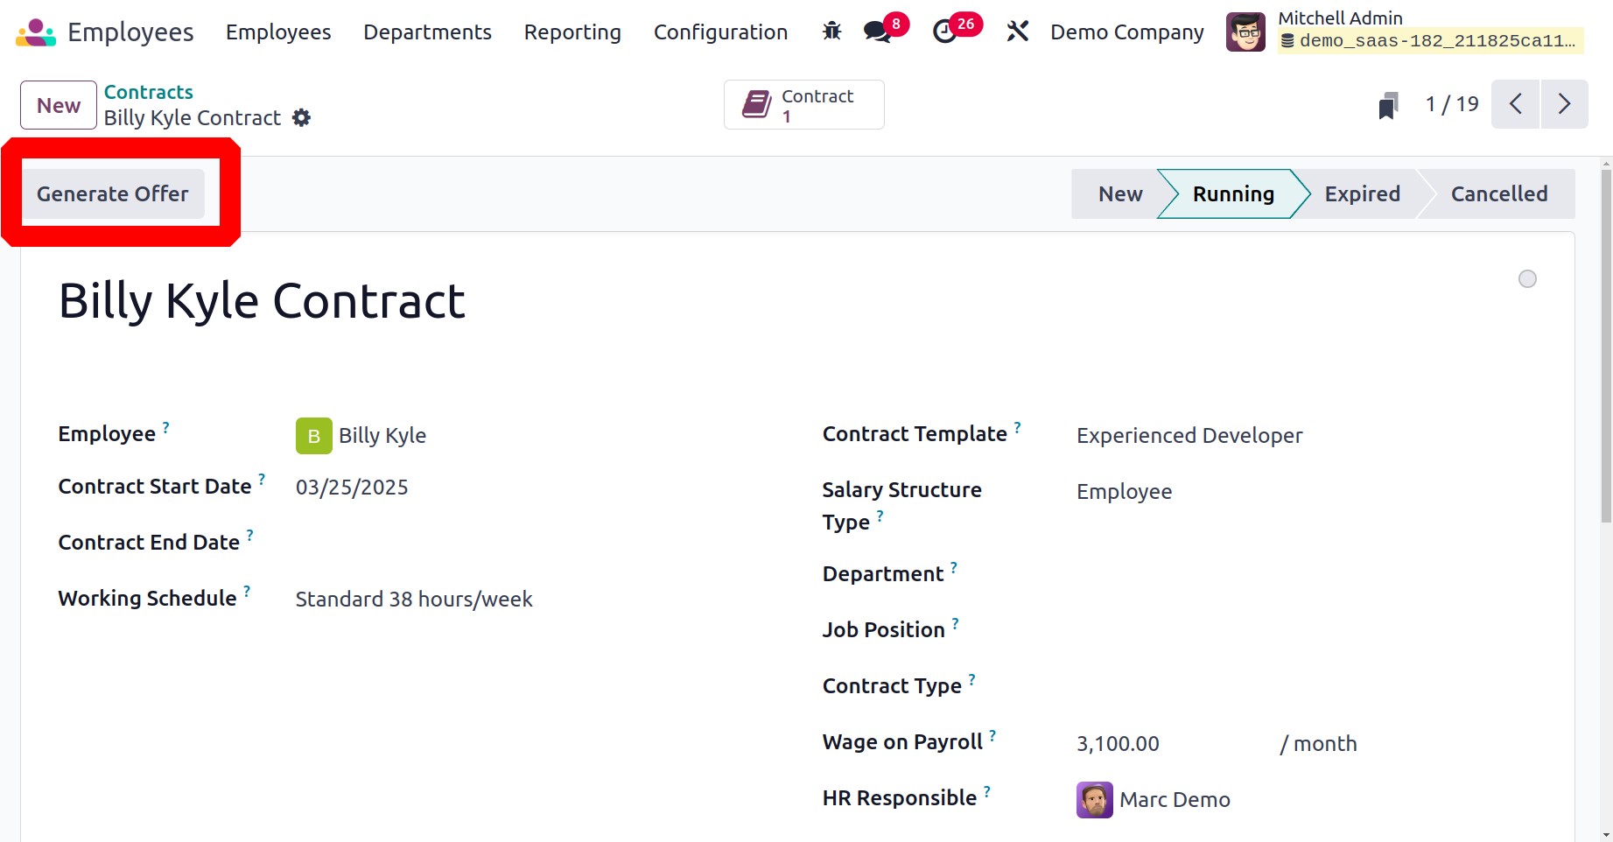Open the Configuration menu
1613x842 pixels.
(720, 32)
